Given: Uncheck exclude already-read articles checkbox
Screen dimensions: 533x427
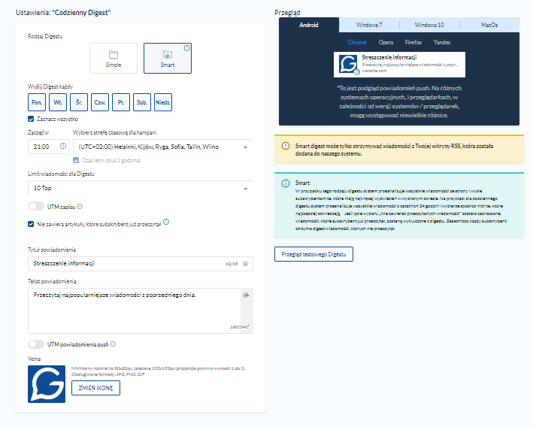Looking at the screenshot, I should [31, 224].
